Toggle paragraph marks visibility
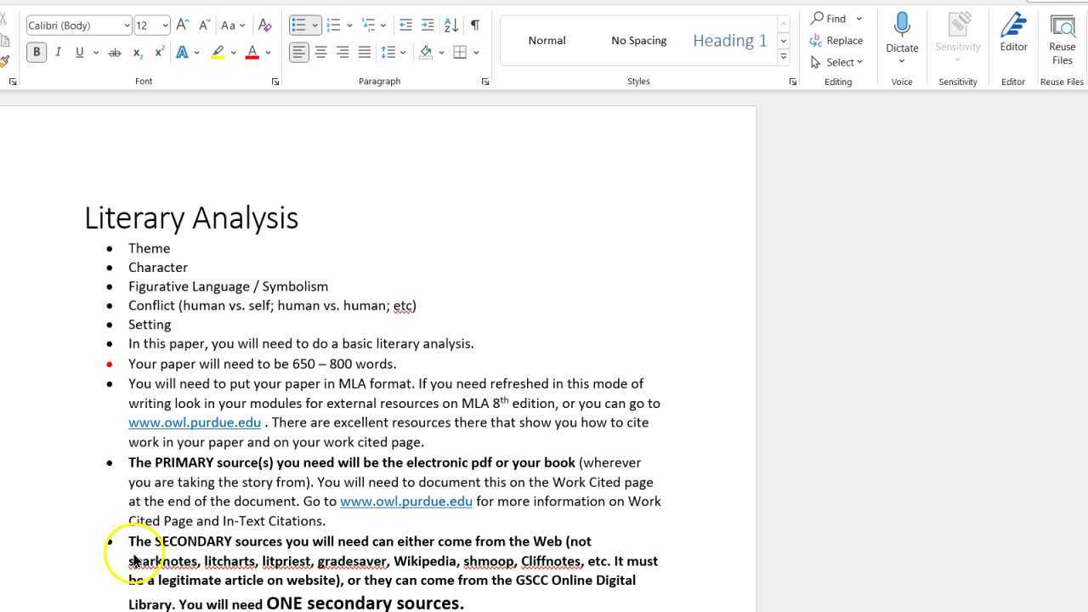The height and width of the screenshot is (612, 1088). (475, 25)
